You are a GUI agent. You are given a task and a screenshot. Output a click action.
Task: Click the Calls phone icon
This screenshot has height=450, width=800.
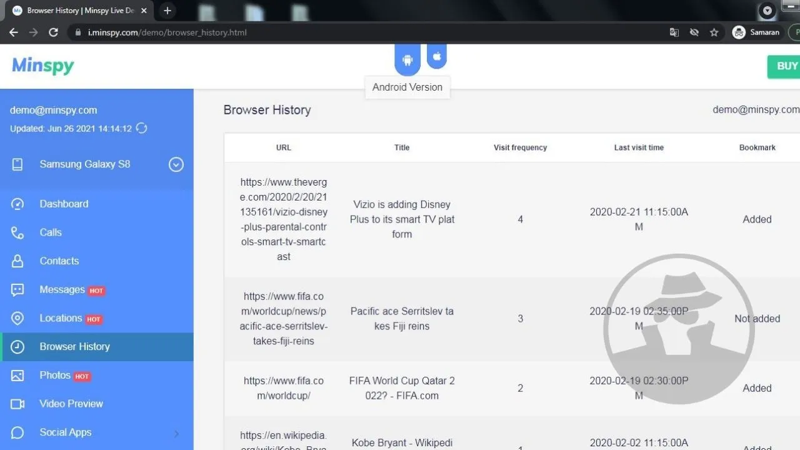coord(17,232)
